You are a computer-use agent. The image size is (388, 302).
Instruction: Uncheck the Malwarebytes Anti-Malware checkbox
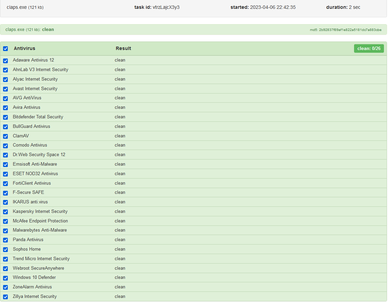[x=5, y=231]
